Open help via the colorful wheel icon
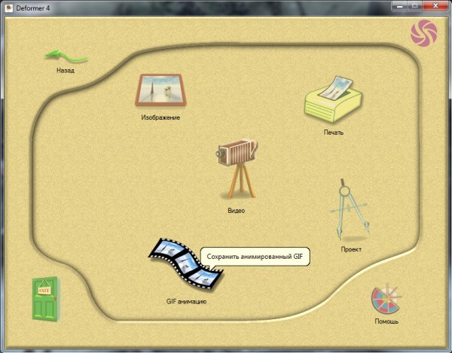 (x=386, y=300)
